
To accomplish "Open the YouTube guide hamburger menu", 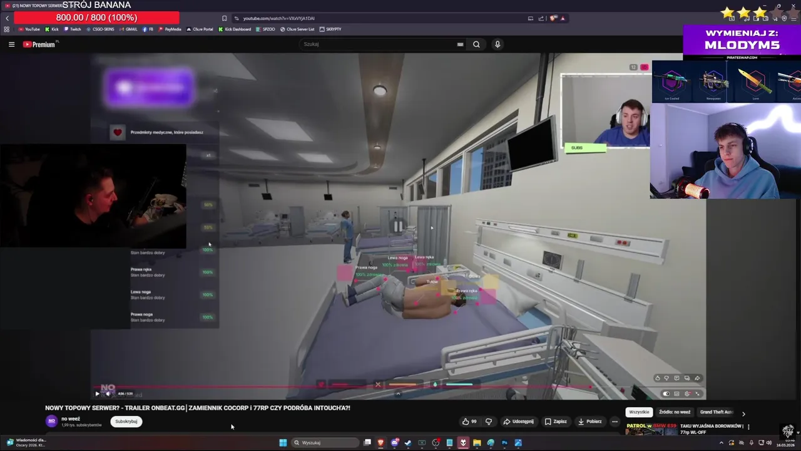I will [11, 44].
